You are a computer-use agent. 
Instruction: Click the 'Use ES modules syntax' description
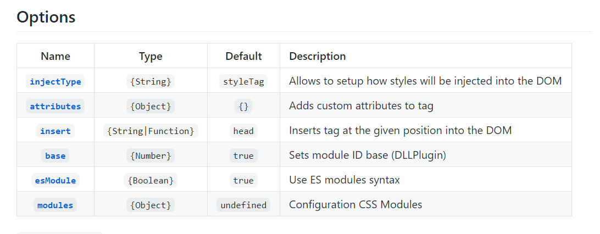click(345, 180)
